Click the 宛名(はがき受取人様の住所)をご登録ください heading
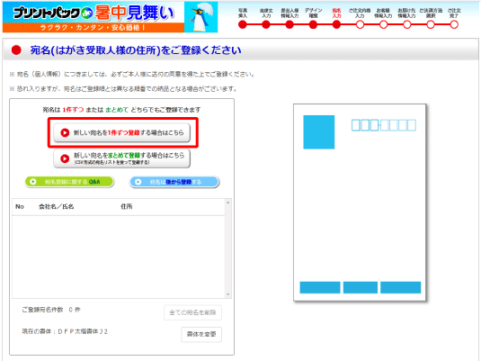Image resolution: width=481 pixels, height=361 pixels. coord(136,50)
